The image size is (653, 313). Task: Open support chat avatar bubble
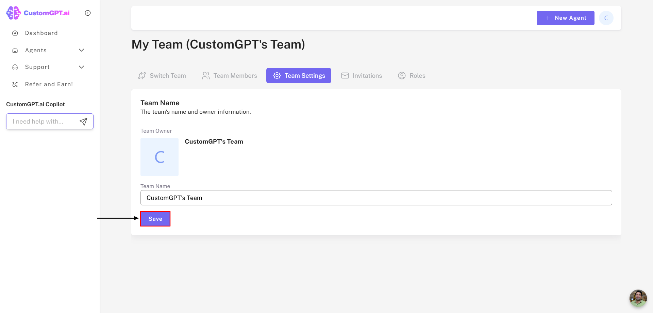638,298
